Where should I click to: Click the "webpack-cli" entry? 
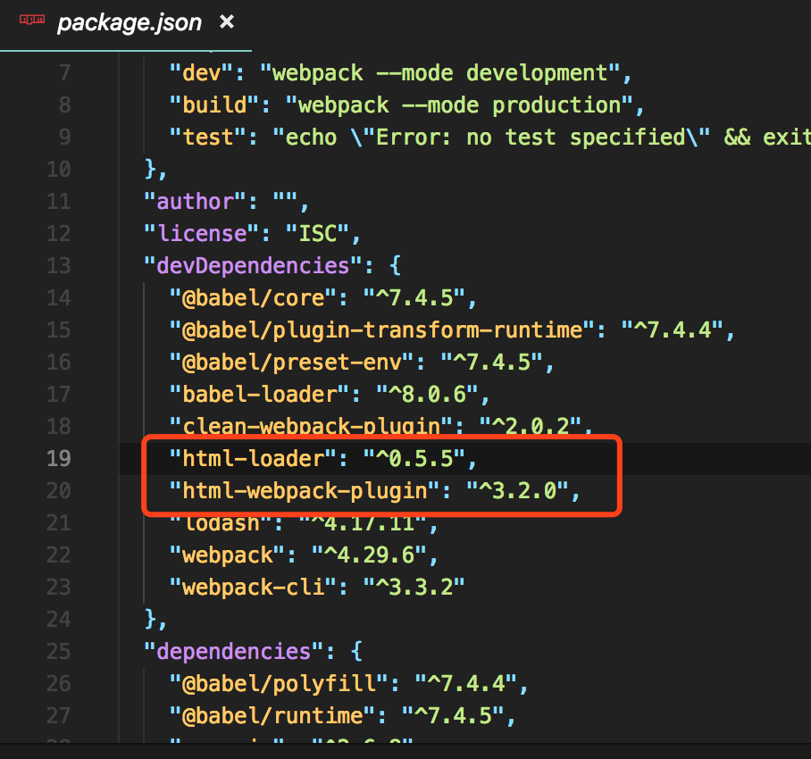coord(254,588)
